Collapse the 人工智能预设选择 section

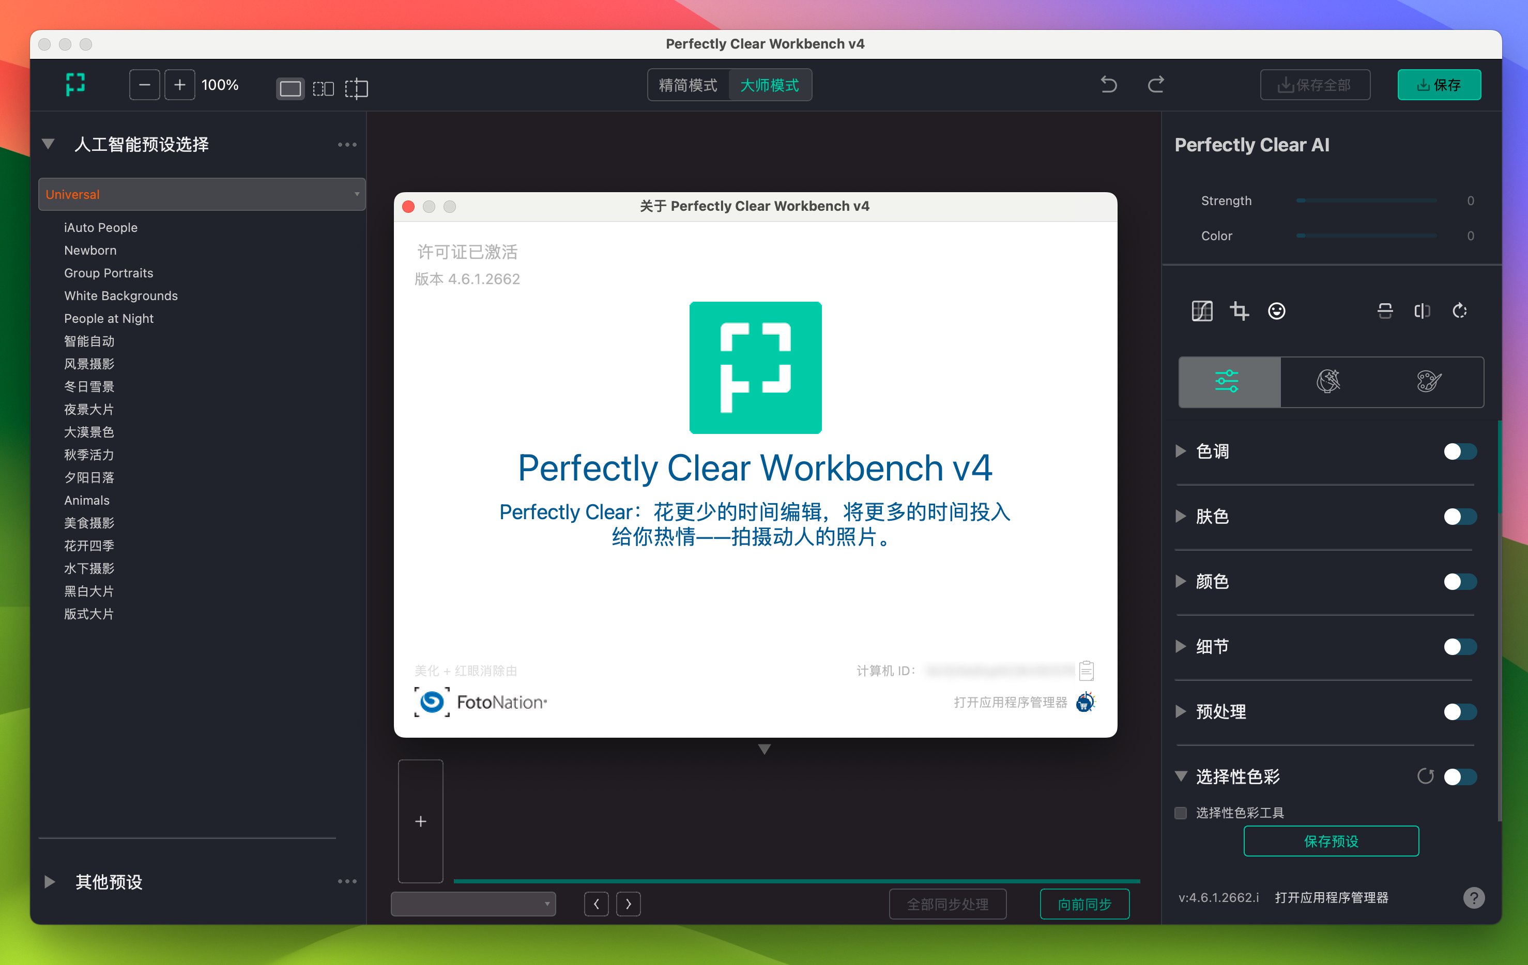click(48, 144)
